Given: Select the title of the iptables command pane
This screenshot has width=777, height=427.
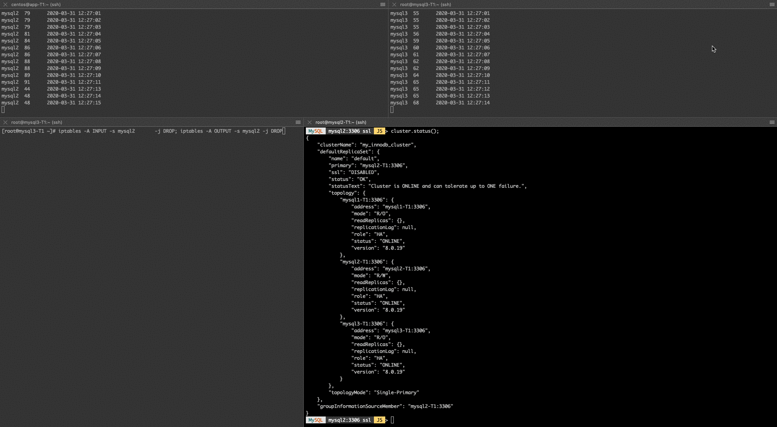Looking at the screenshot, I should pyautogui.click(x=36, y=122).
